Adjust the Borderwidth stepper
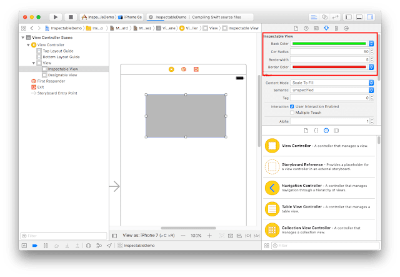The image size is (400, 277). 372,60
